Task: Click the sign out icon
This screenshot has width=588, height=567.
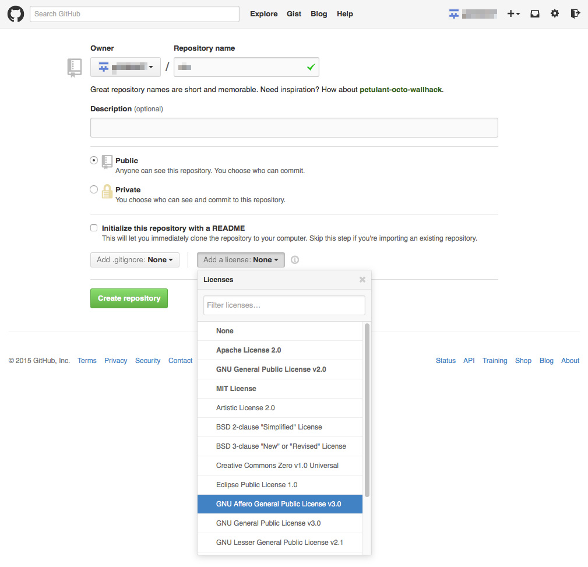Action: 575,14
